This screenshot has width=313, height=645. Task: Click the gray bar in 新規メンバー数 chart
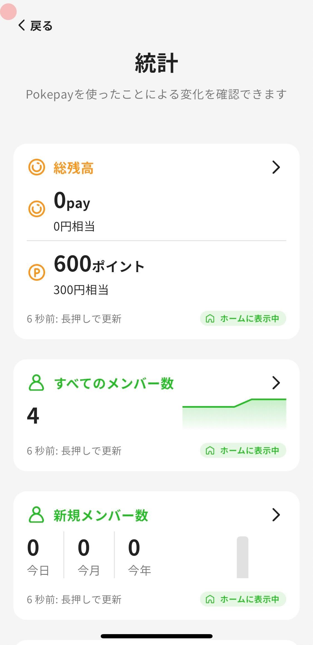pos(242,557)
